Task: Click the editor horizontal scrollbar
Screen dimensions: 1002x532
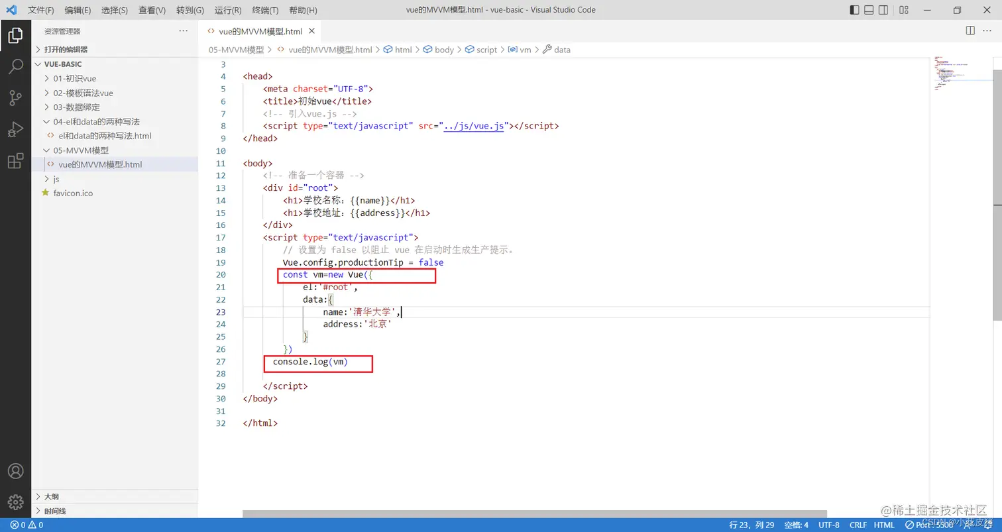Action: pos(534,513)
